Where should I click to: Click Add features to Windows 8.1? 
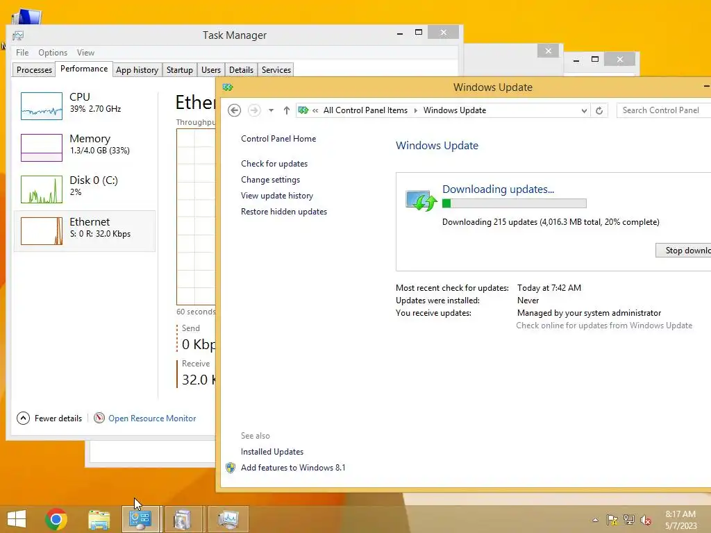(293, 468)
